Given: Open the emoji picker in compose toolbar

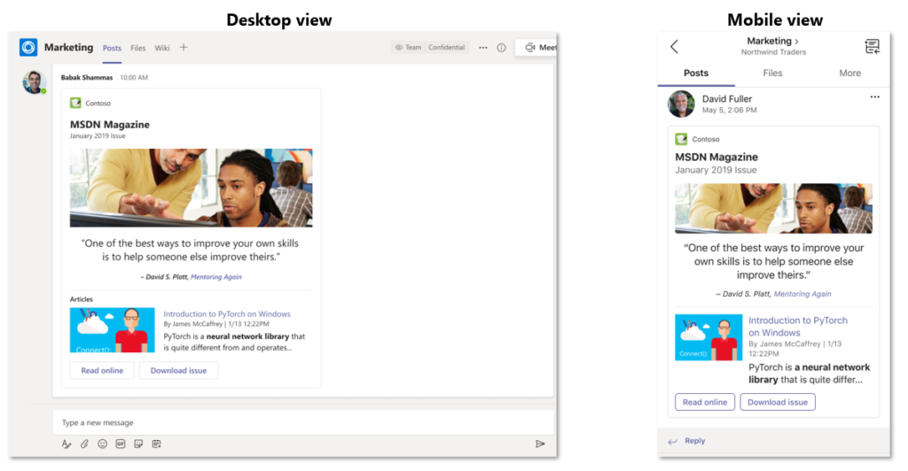Looking at the screenshot, I should (103, 444).
